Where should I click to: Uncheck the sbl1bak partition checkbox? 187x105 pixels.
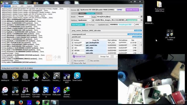[x=72, y=50]
